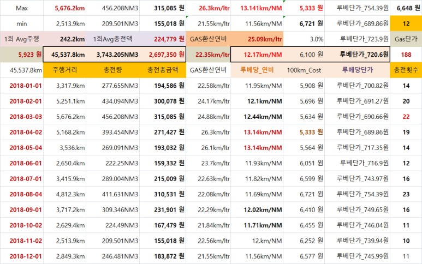
Task: Select the date cell 2018-06-01
Action: 21,163
